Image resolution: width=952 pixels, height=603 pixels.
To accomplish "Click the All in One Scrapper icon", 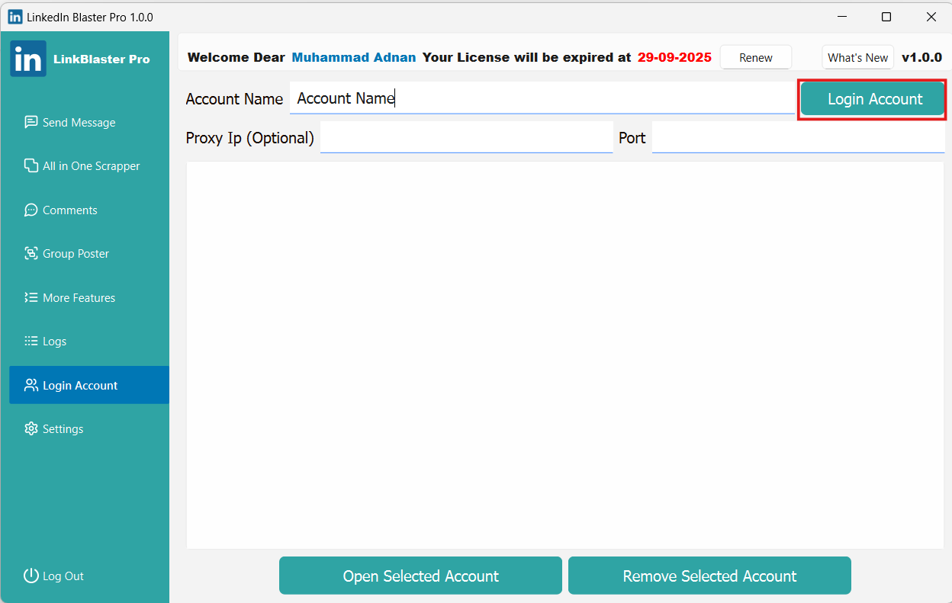I will tap(31, 165).
